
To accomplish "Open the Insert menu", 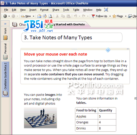I will tap(33, 10).
